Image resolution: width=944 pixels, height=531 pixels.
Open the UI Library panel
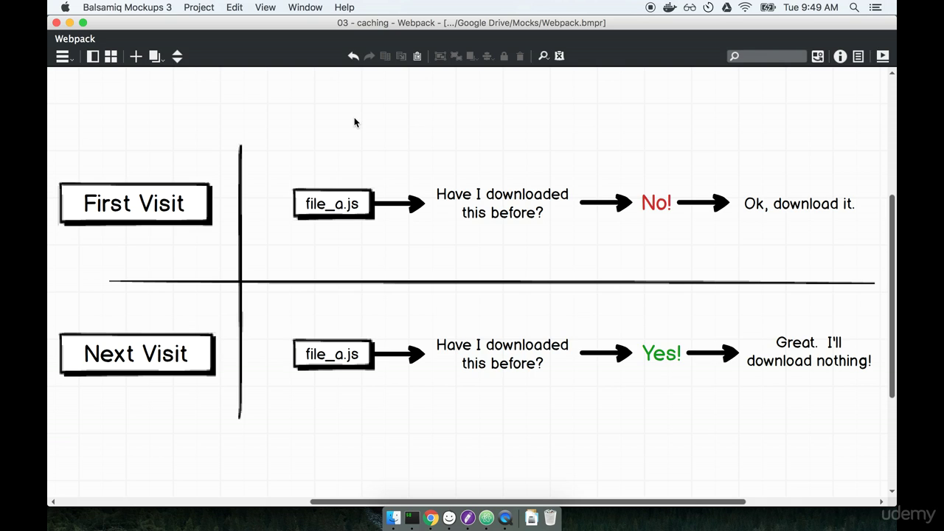[x=817, y=56]
